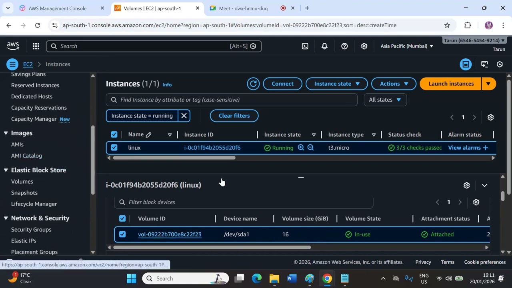Screen dimensions: 512x288
Task: Switch to the Meet - dwx-hnmu-duq tab
Action: click(x=243, y=8)
